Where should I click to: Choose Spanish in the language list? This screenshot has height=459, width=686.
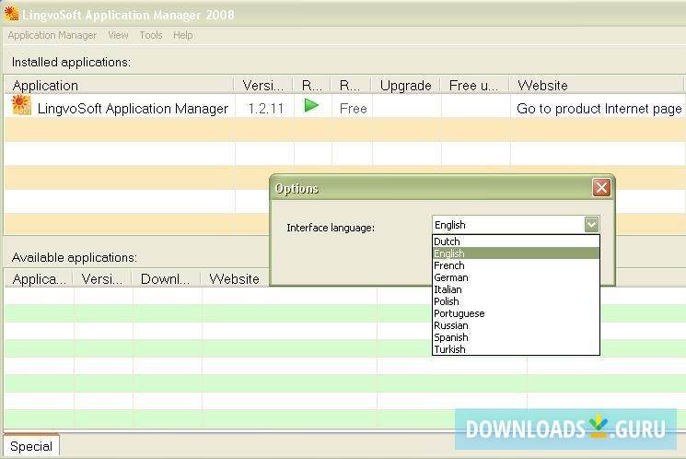pos(516,337)
